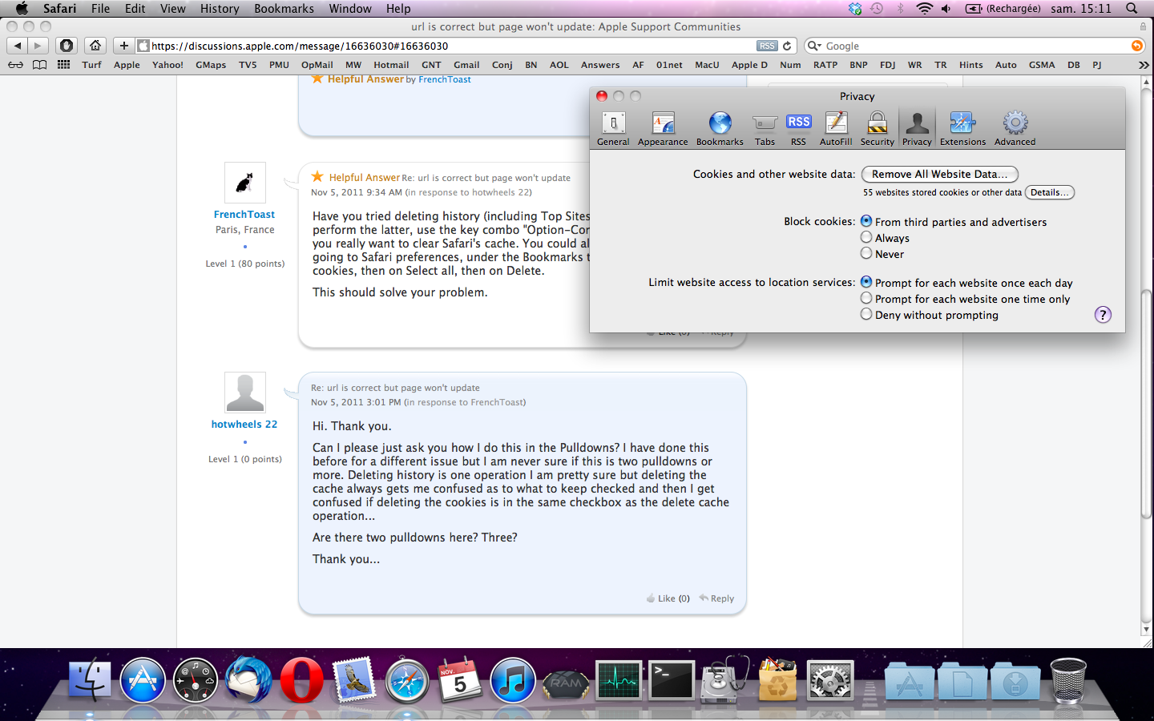Go to the home page via house icon
This screenshot has width=1154, height=721.
[95, 46]
